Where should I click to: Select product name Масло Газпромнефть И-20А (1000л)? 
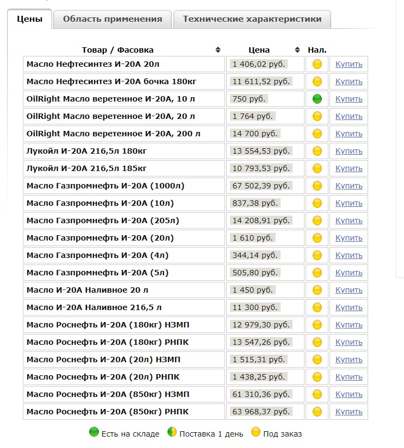coord(105,186)
